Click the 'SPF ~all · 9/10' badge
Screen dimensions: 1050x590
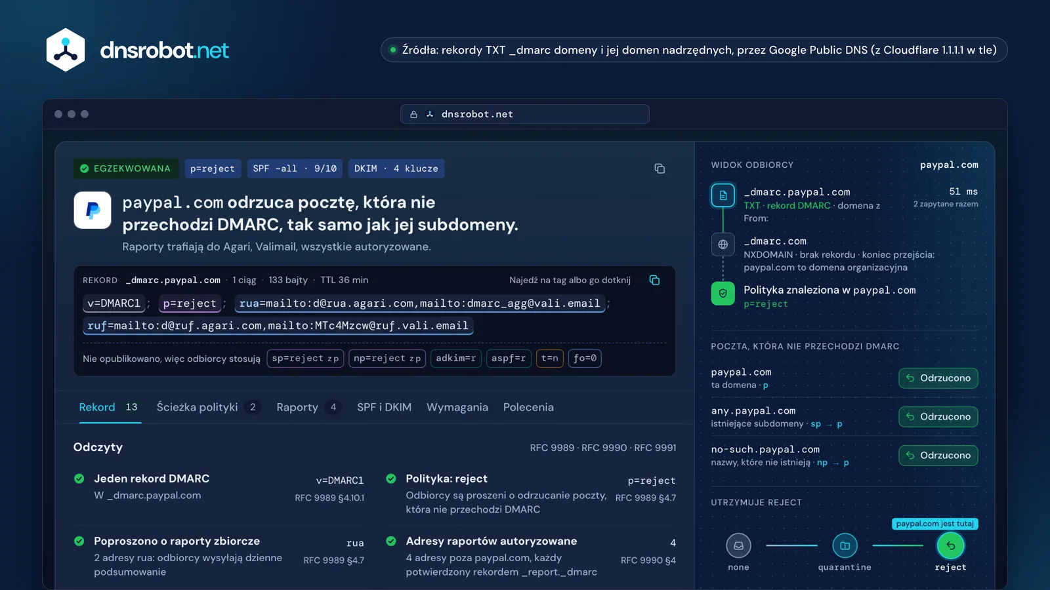295,168
